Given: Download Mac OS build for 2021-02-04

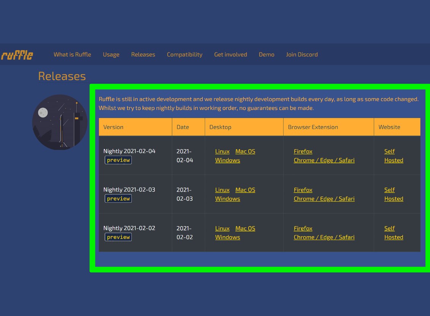Looking at the screenshot, I should click(x=245, y=151).
